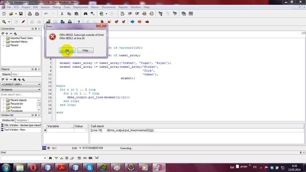Click the magnifier key icon in second toolbar
The height and width of the screenshot is (172, 306).
[4, 21]
